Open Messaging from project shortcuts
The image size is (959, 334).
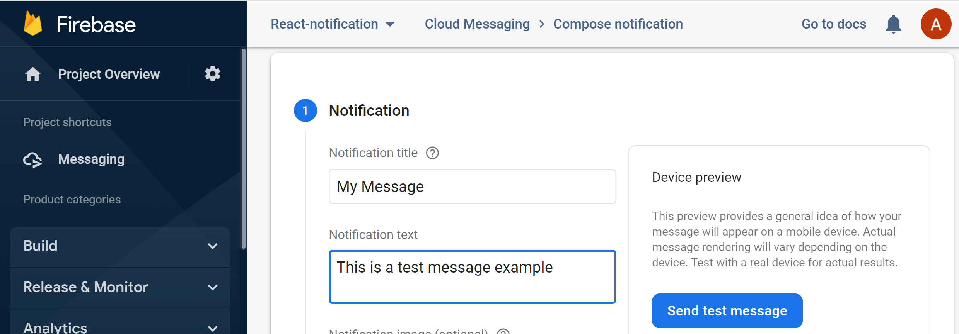[x=91, y=159]
